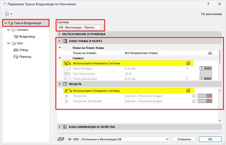Click the texture picture icon for Покрытие
The height and width of the screenshot is (145, 226).
point(194,96)
